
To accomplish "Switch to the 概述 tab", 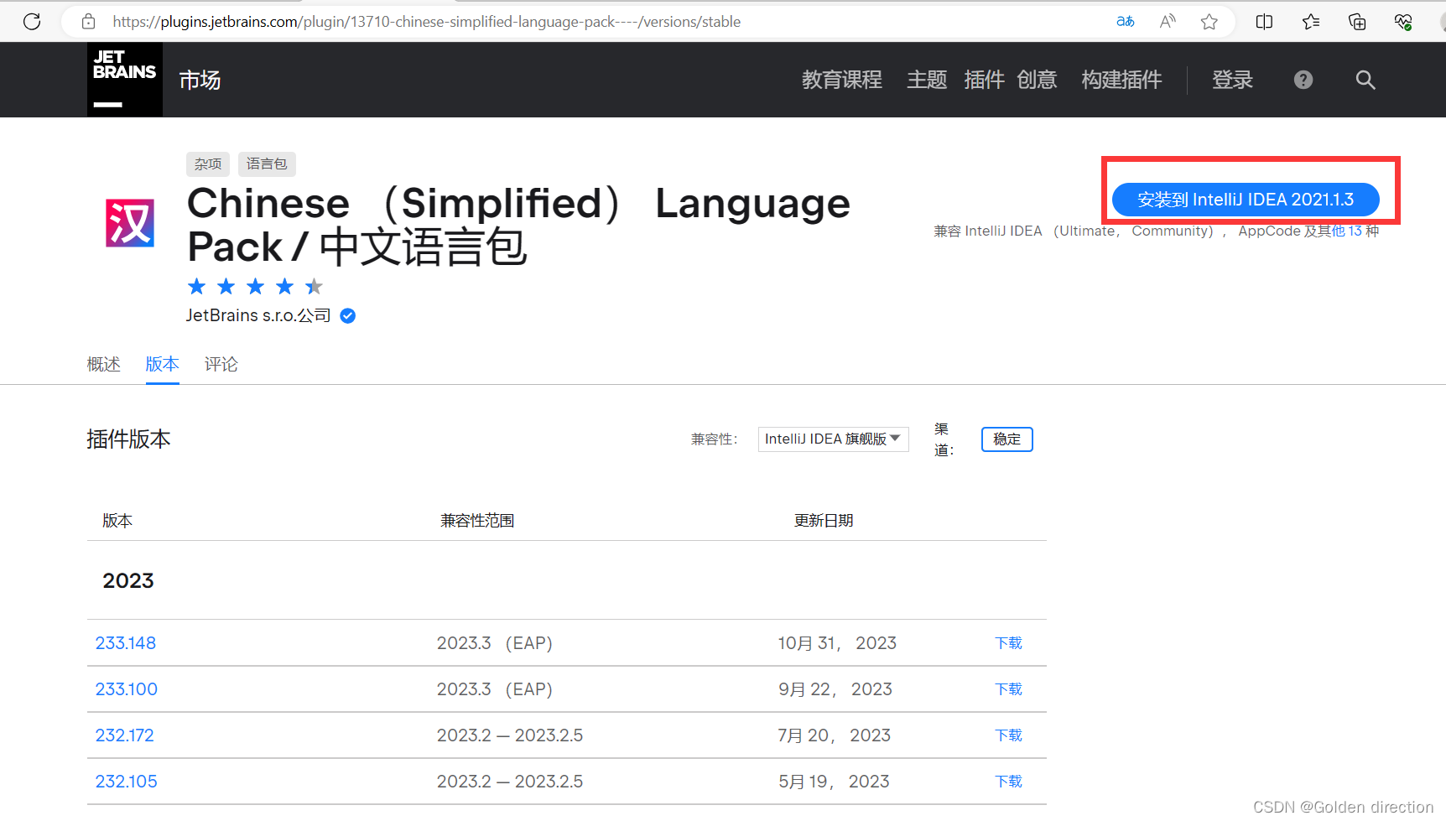I will pos(103,364).
